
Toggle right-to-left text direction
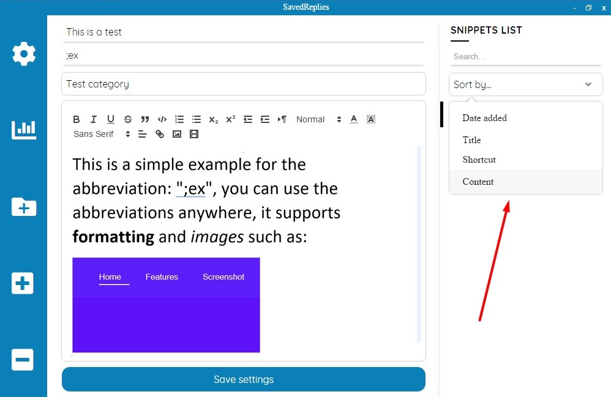282,119
